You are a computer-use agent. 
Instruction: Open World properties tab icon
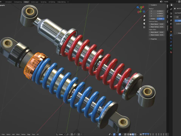[171, 27]
